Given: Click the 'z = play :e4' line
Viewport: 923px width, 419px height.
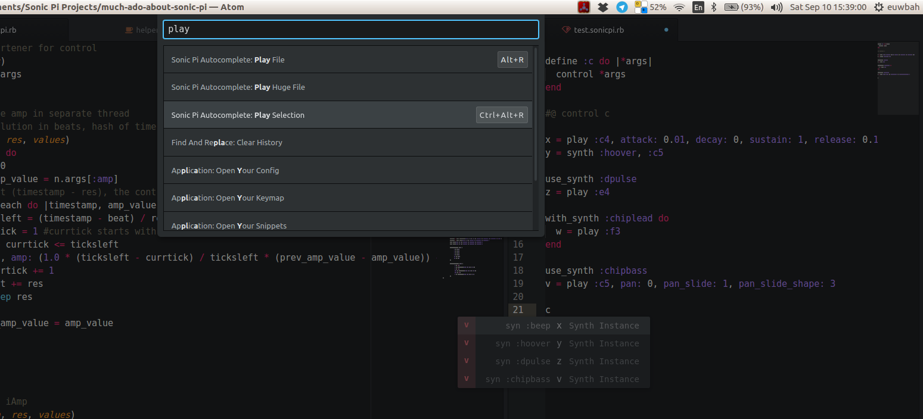Looking at the screenshot, I should point(577,192).
